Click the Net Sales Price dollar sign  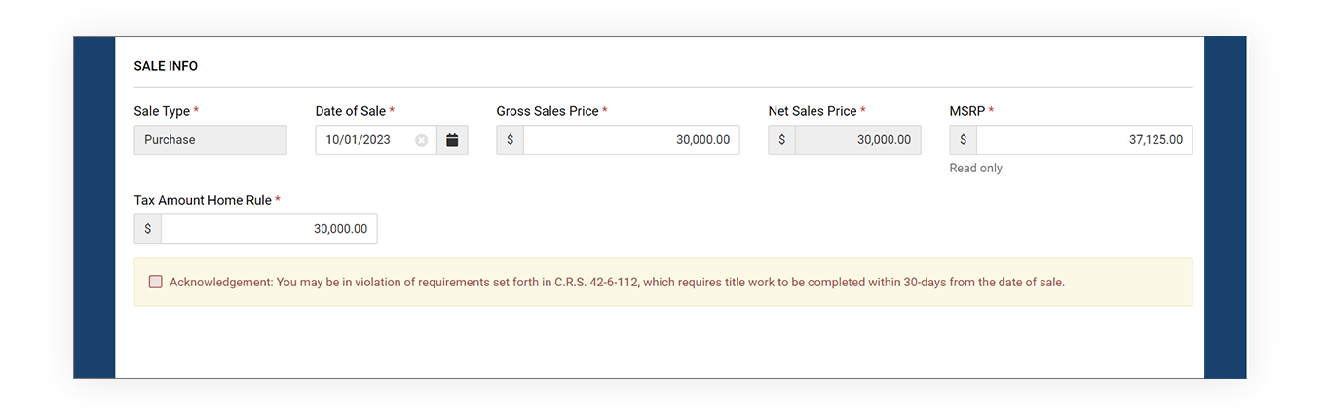tap(781, 140)
